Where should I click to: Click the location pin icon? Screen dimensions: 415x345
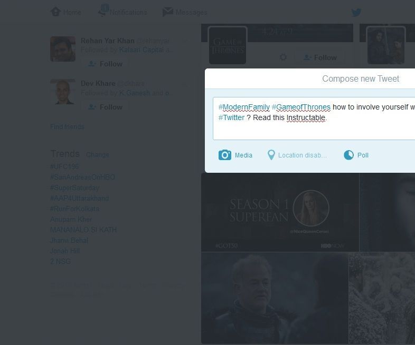point(271,155)
